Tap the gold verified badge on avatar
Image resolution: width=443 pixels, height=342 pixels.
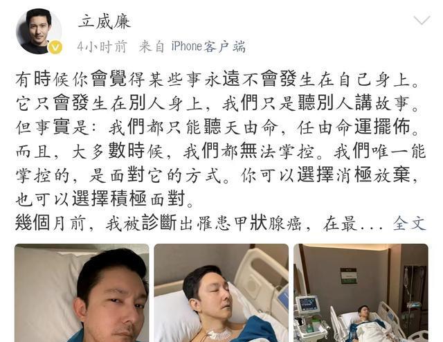[x=55, y=47]
